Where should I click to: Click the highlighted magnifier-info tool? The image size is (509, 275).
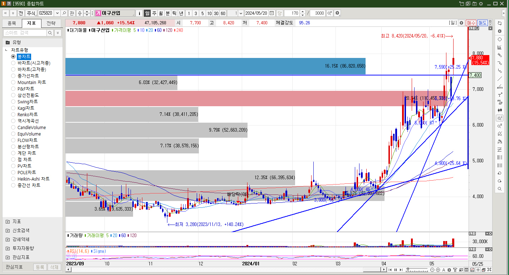click(x=500, y=118)
